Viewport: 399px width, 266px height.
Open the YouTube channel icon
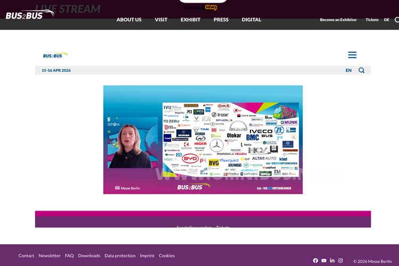(x=324, y=261)
